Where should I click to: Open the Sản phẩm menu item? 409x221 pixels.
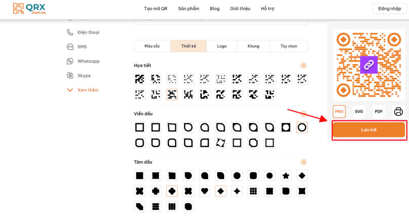(x=189, y=9)
